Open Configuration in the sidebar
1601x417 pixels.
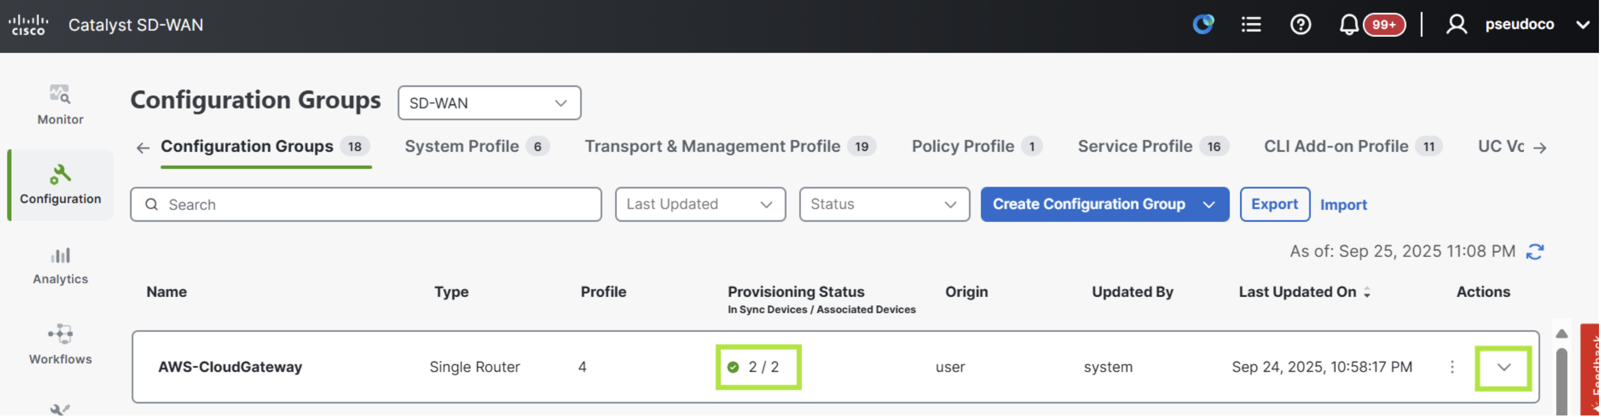tap(60, 185)
